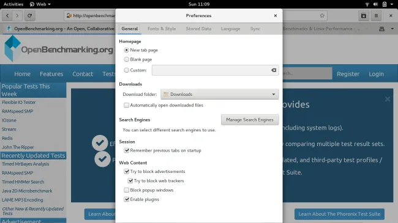
Task: Switch to the Language tab
Action: [x=230, y=29]
